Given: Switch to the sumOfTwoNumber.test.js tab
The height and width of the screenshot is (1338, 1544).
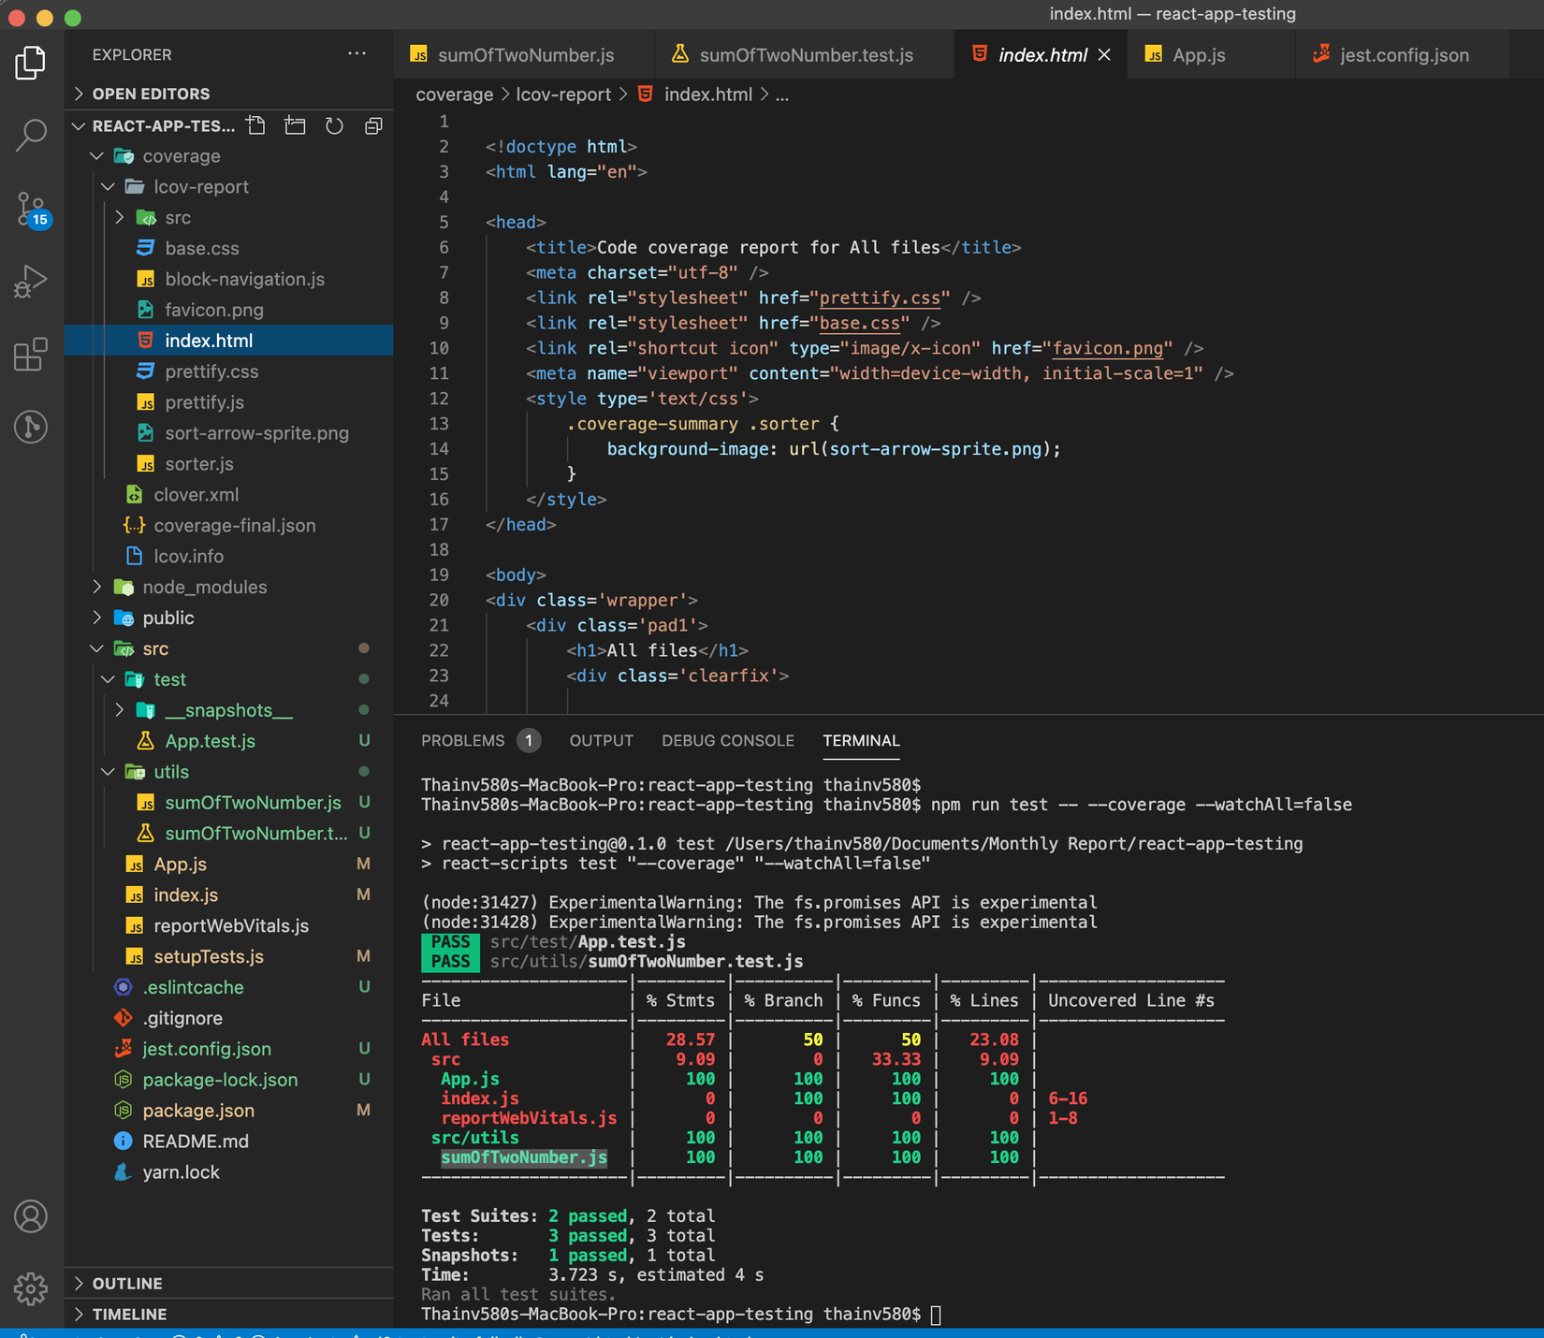Looking at the screenshot, I should (805, 55).
